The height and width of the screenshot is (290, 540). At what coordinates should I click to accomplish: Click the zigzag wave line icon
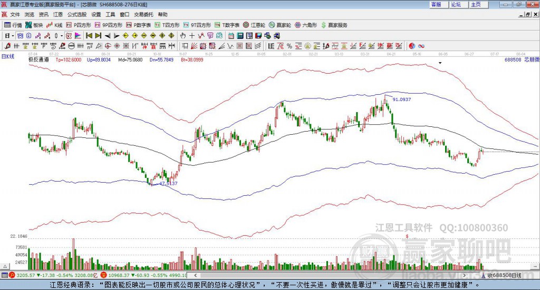(x=230, y=46)
